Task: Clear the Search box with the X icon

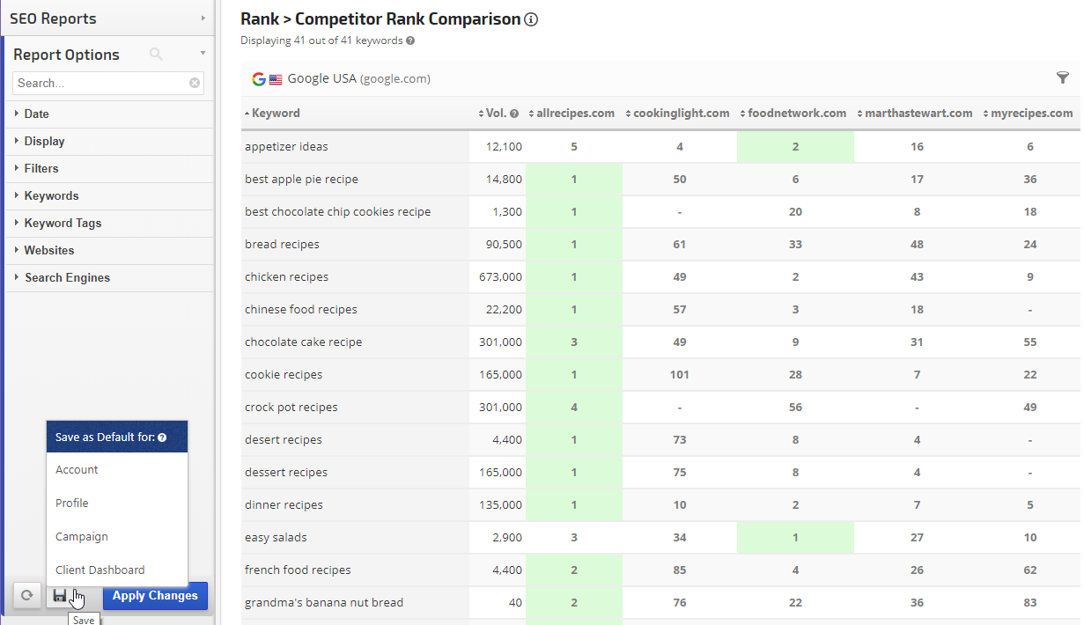Action: point(195,83)
